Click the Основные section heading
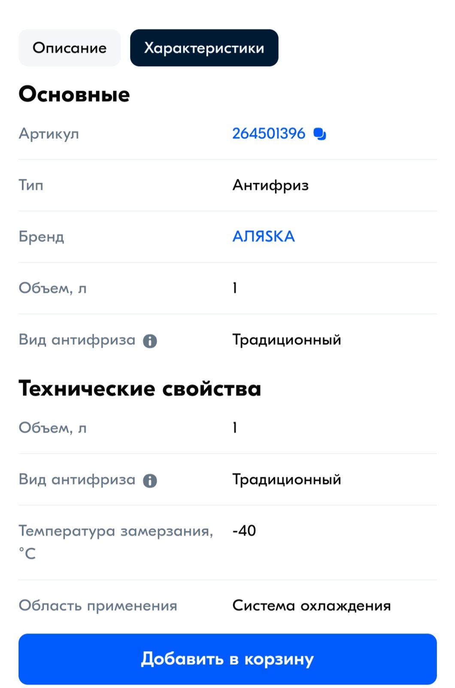The width and height of the screenshot is (455, 688). click(74, 94)
